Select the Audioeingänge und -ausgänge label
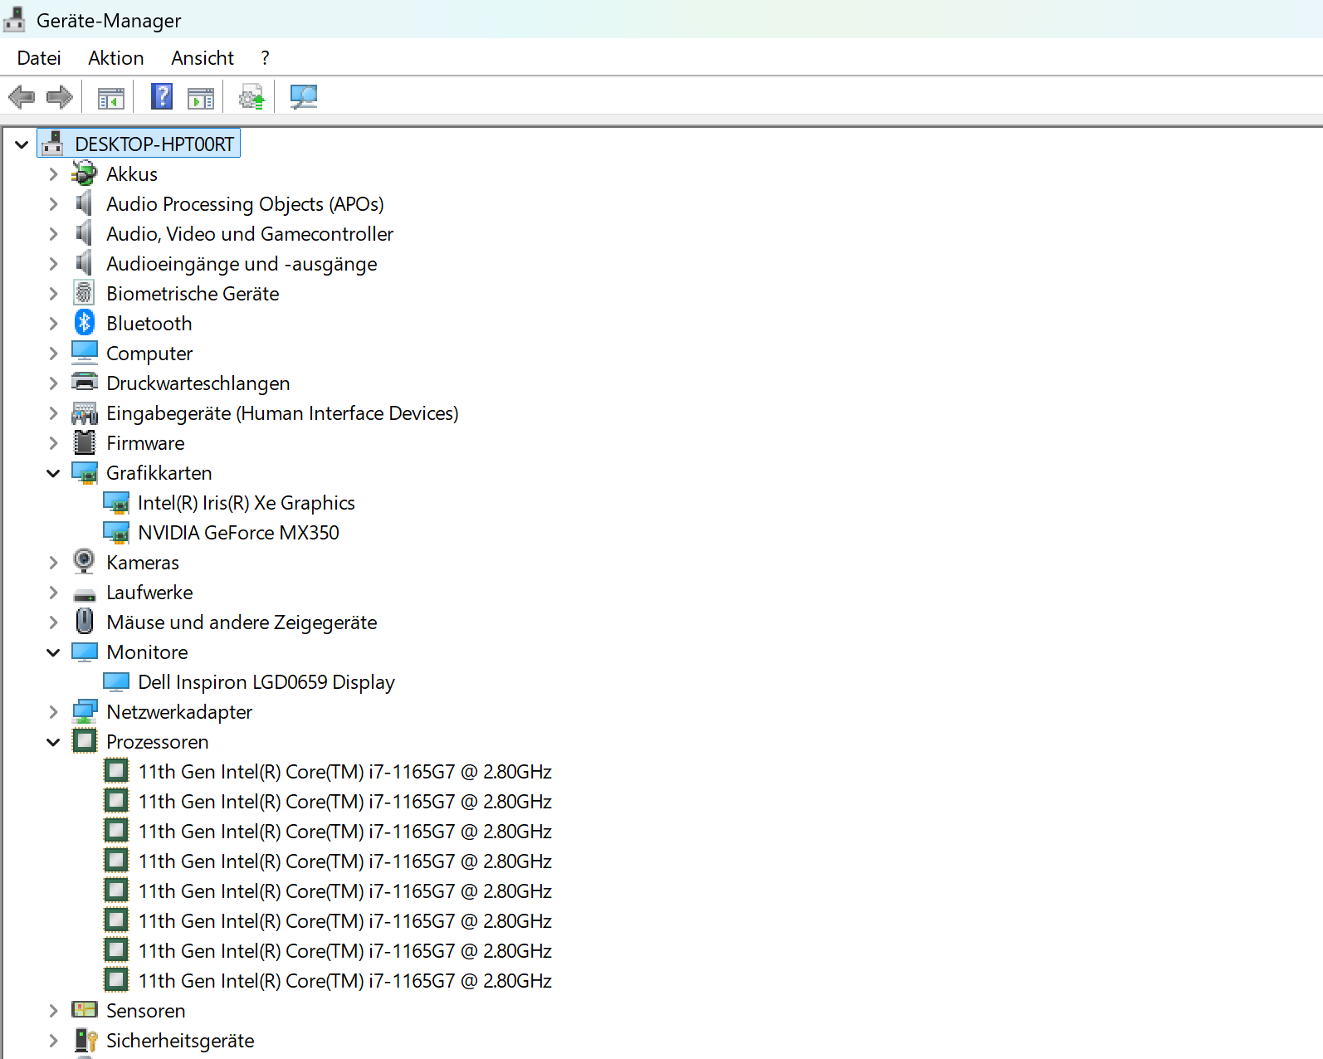The height and width of the screenshot is (1059, 1323). [242, 264]
